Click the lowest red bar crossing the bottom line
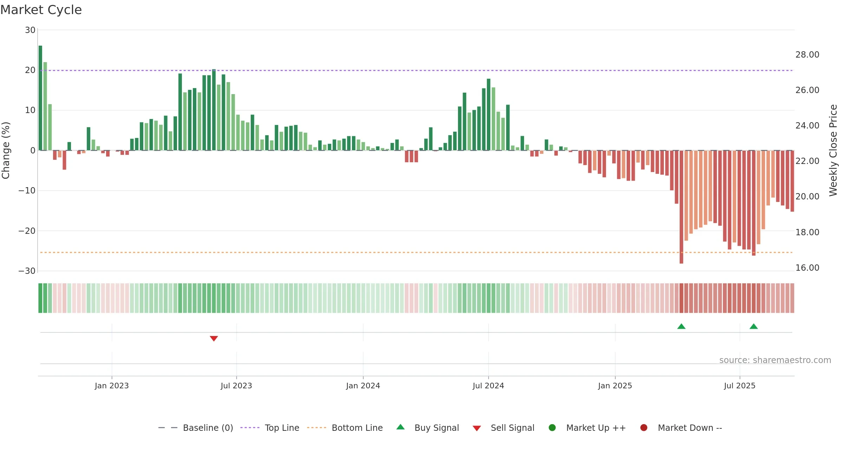 tap(681, 207)
